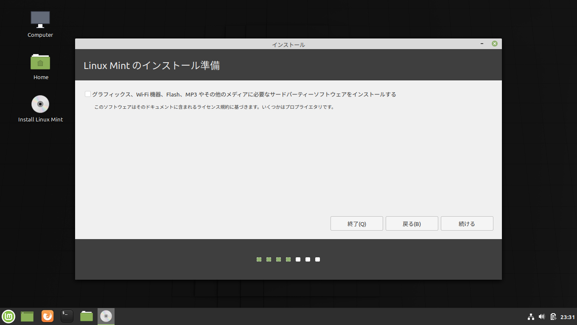Open the Files launcher in panel
The height and width of the screenshot is (325, 577).
(x=87, y=316)
